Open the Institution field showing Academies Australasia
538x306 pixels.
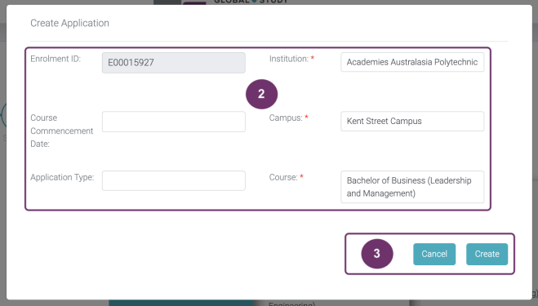412,62
